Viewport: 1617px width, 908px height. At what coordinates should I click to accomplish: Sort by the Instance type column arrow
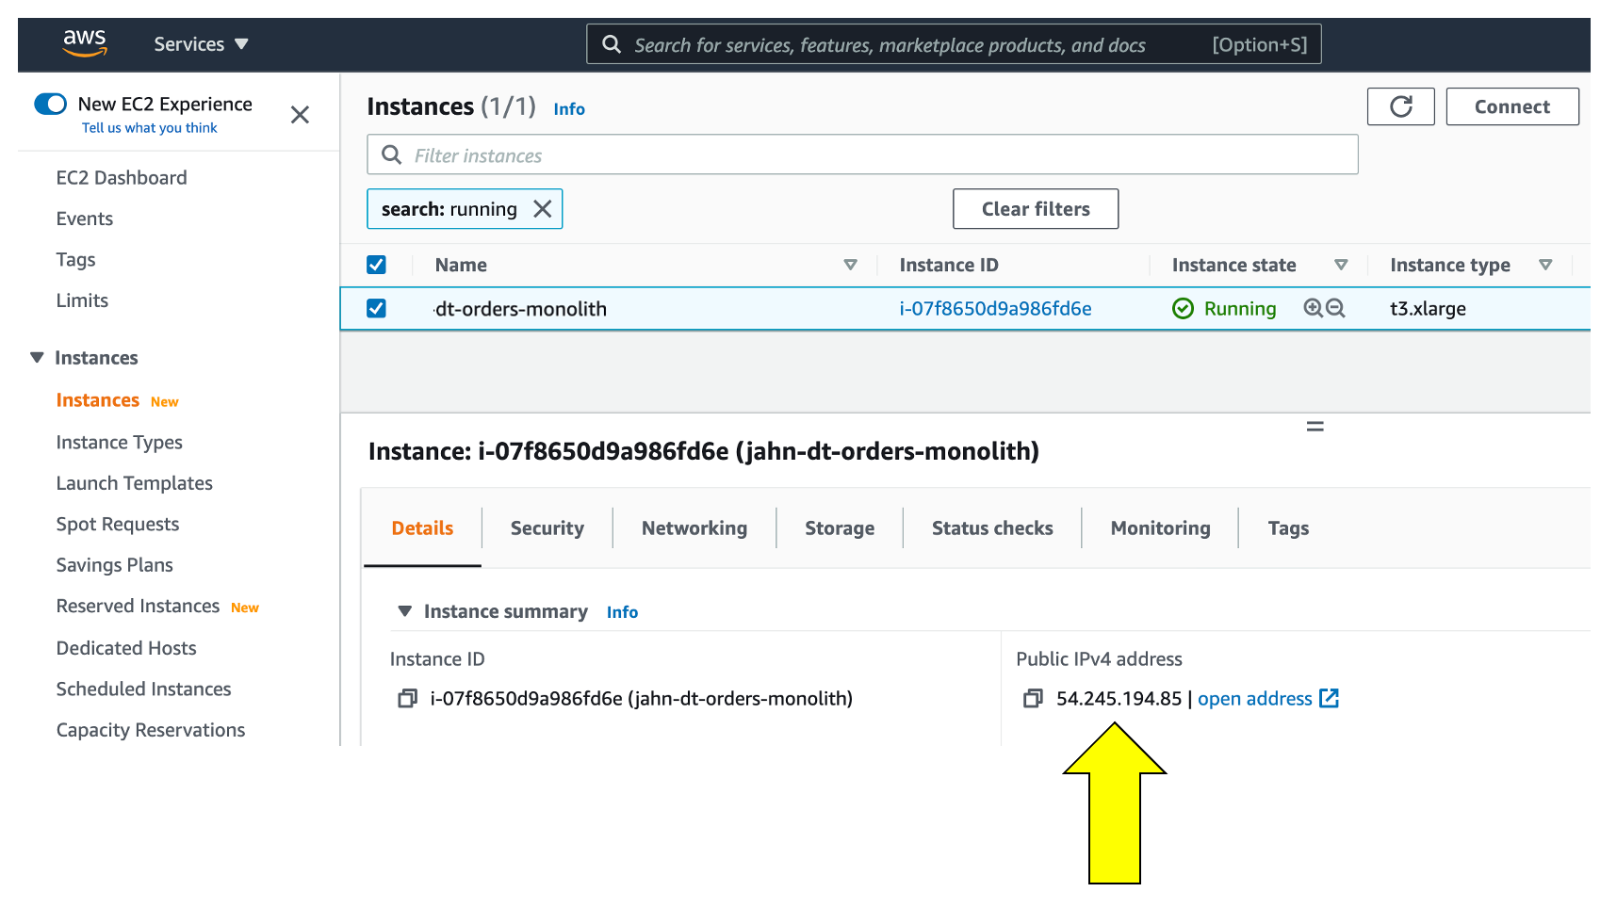1545,265
